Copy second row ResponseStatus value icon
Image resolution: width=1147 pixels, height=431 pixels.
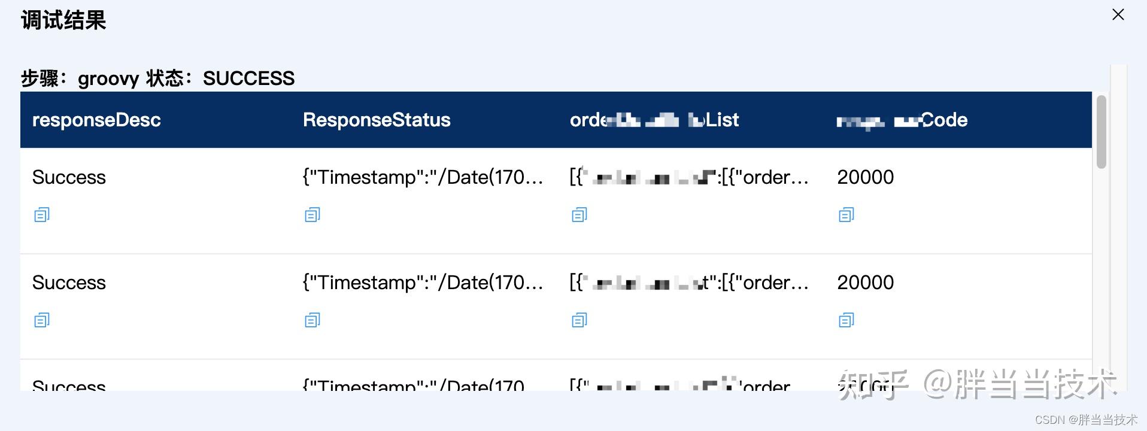312,320
